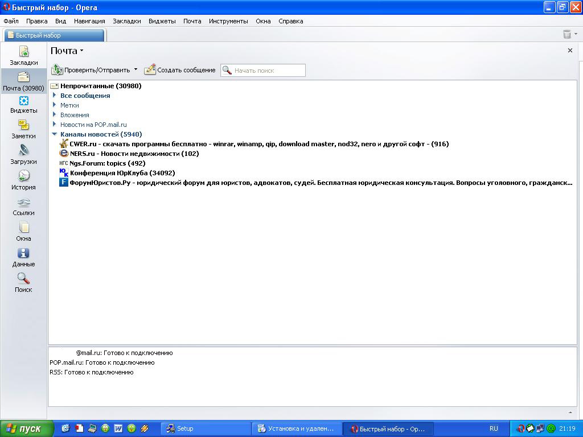Image resolution: width=583 pixels, height=437 pixels.
Task: Click the RU language indicator
Action: pos(494,428)
